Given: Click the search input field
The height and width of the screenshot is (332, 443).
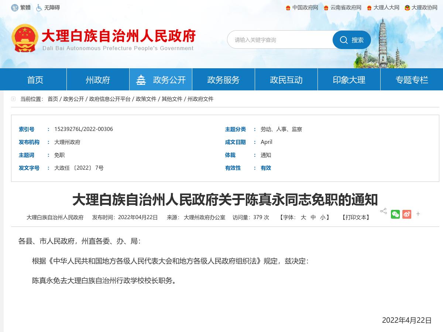Looking at the screenshot, I should (281, 40).
